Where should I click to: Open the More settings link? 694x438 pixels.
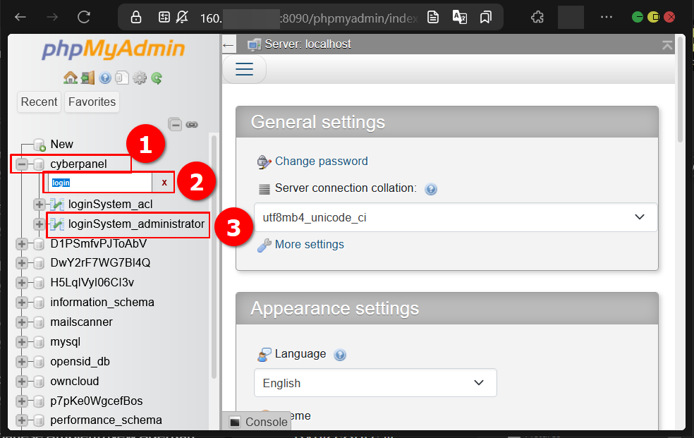pos(310,244)
